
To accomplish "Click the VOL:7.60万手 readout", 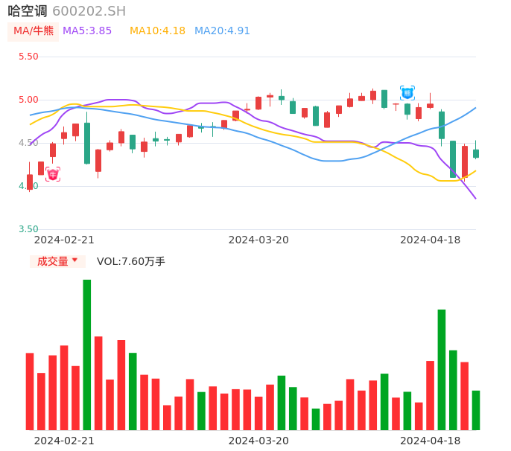I will (x=131, y=261).
